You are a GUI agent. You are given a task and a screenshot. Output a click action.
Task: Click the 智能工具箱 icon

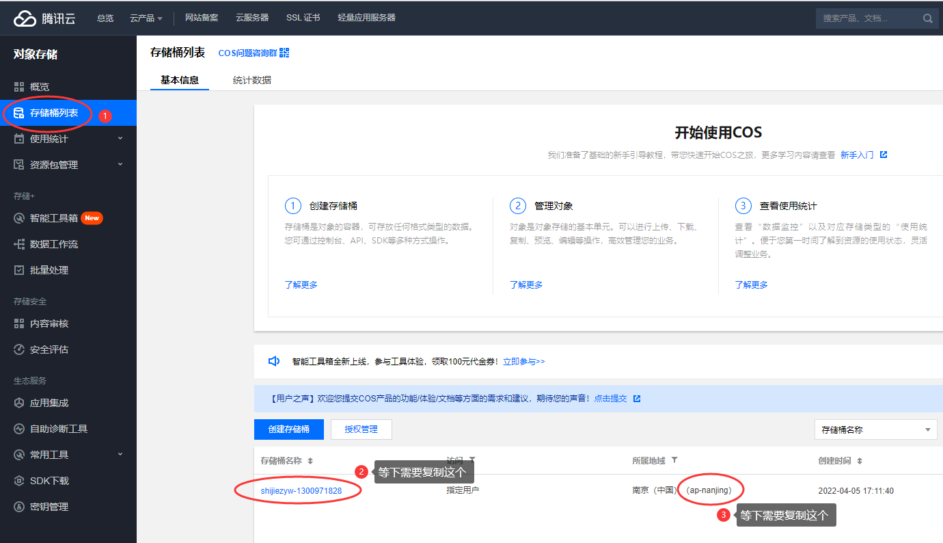tap(19, 218)
